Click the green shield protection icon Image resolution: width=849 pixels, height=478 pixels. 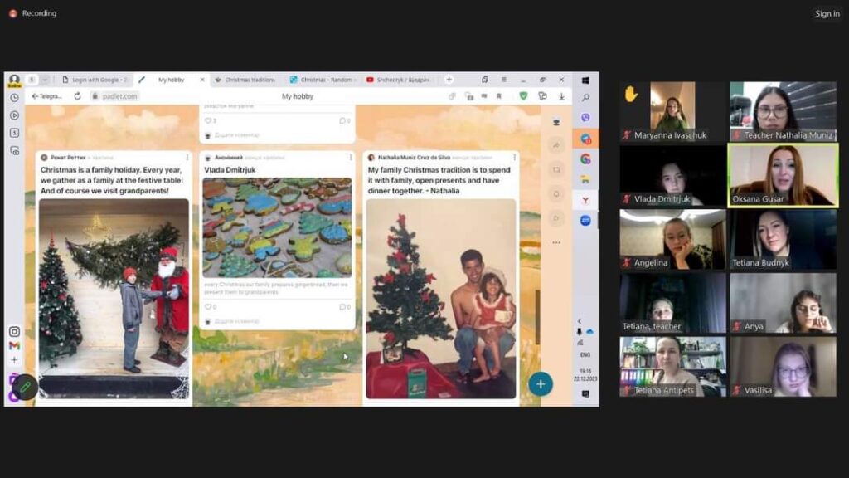[x=523, y=96]
